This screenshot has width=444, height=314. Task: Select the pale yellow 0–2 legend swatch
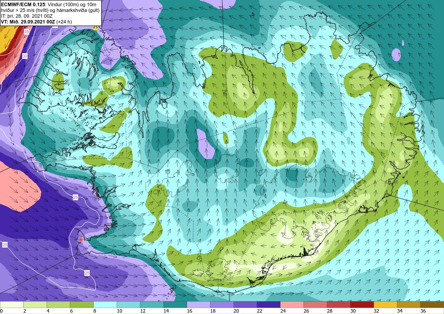point(12,305)
